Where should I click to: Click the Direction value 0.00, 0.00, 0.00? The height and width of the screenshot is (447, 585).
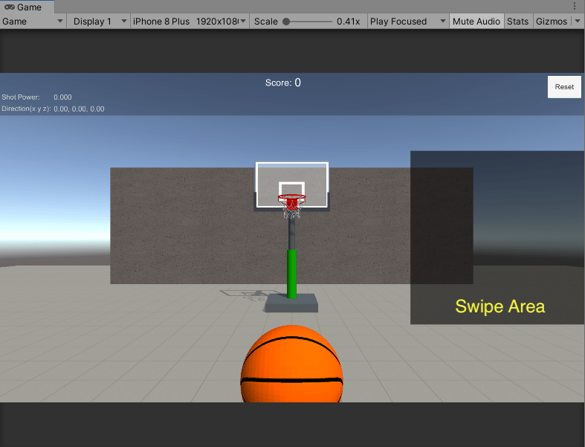(x=79, y=109)
